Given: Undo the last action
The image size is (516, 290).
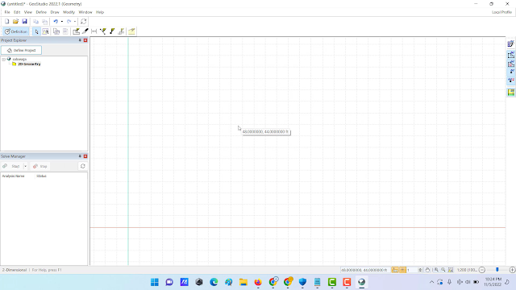Looking at the screenshot, I should pos(56,22).
